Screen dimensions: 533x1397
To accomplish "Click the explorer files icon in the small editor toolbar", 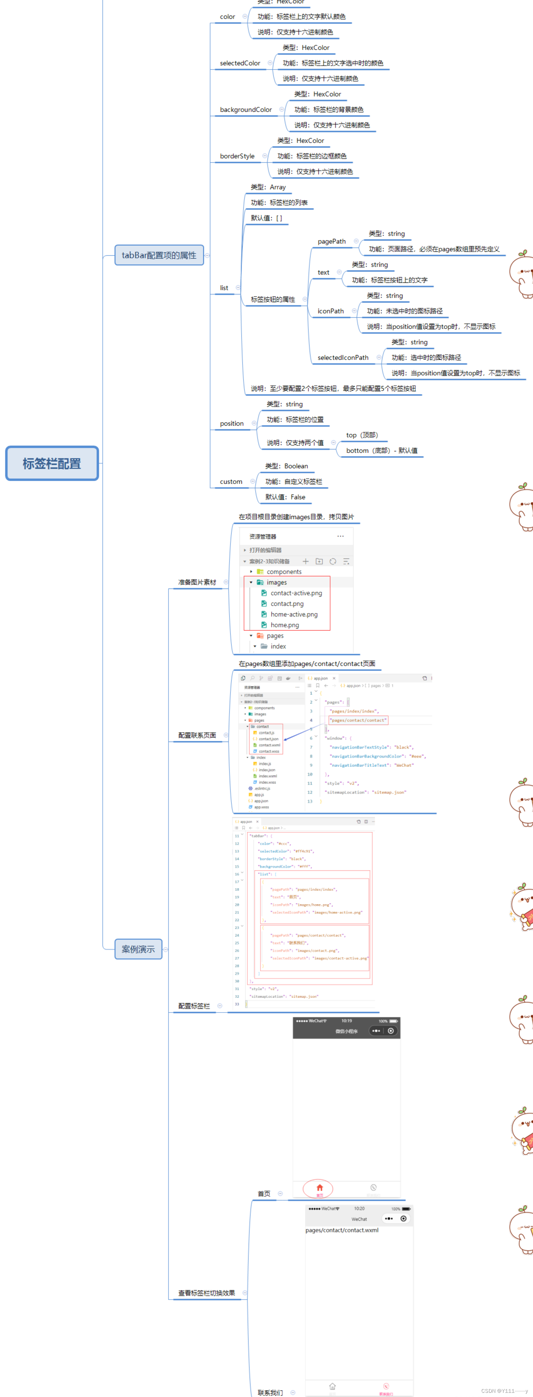I will tap(243, 678).
